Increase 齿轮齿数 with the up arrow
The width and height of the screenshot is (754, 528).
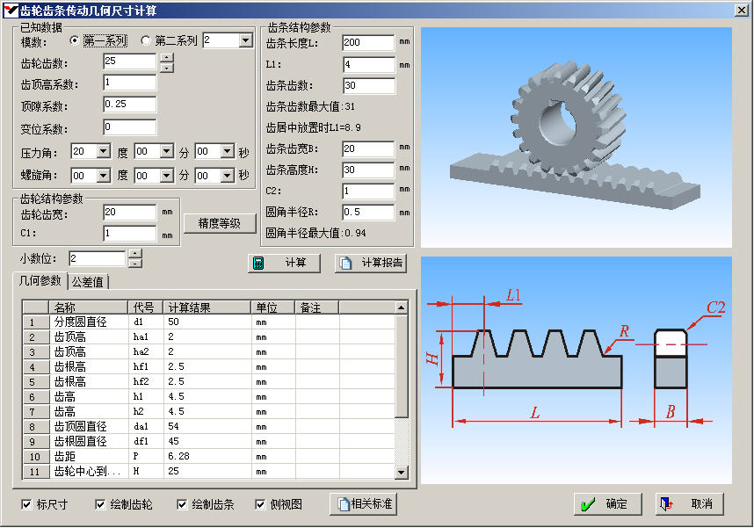(x=166, y=57)
